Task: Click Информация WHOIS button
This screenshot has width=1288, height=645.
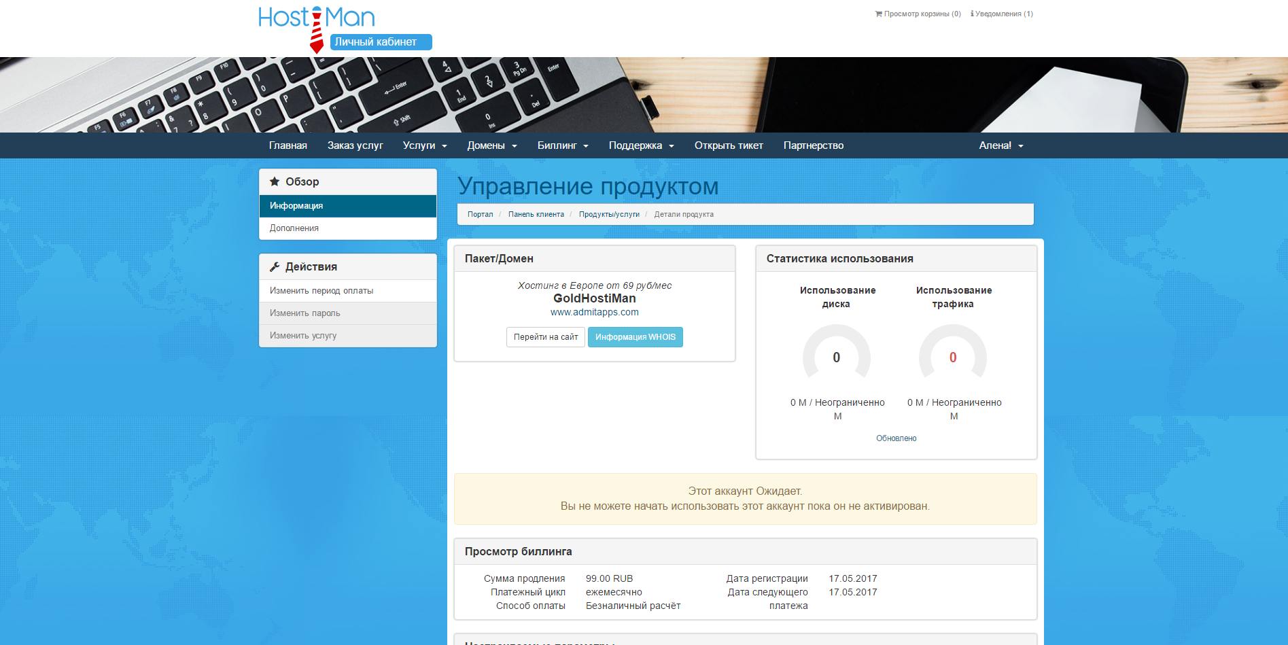Action: 636,337
